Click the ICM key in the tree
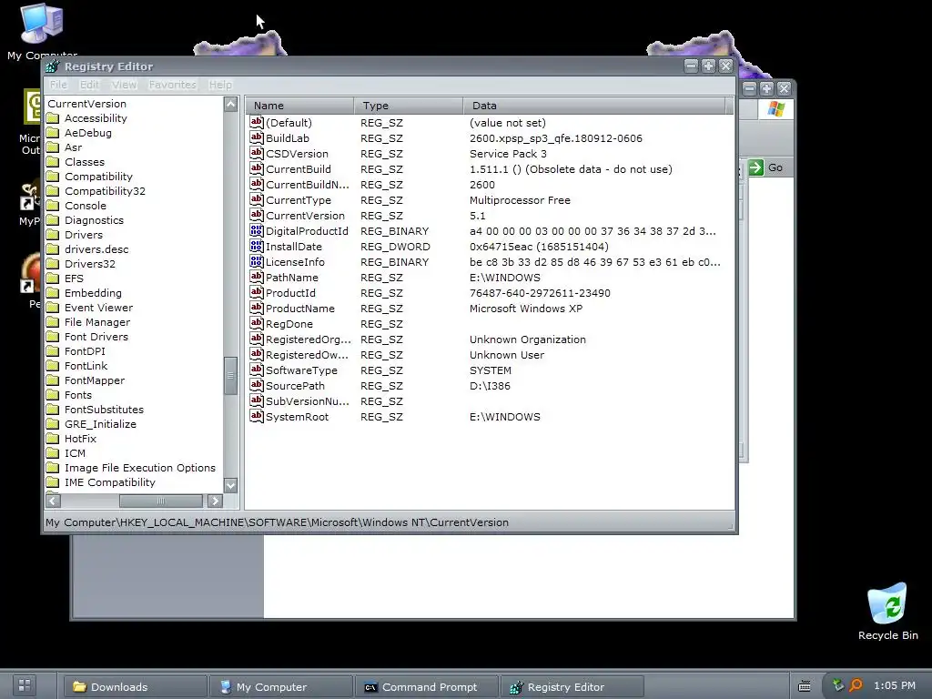Image resolution: width=932 pixels, height=699 pixels. point(75,453)
